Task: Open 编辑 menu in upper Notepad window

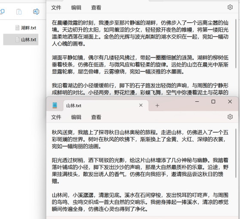Action: [x=76, y=7]
